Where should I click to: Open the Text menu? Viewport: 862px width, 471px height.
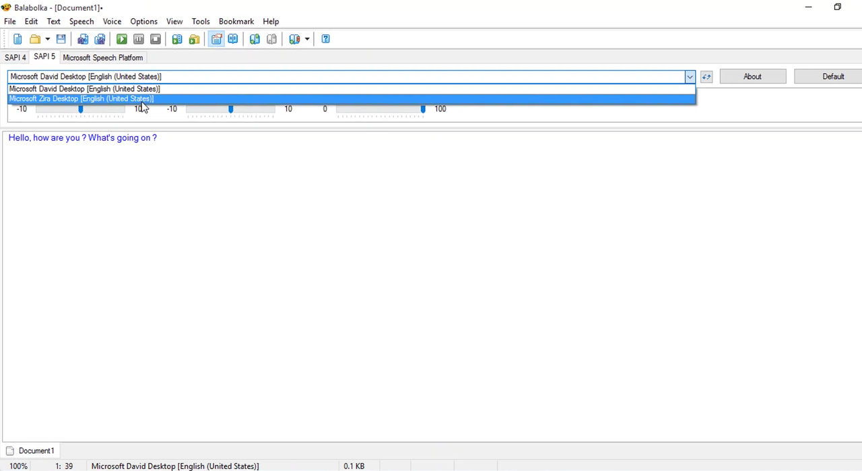coord(54,22)
